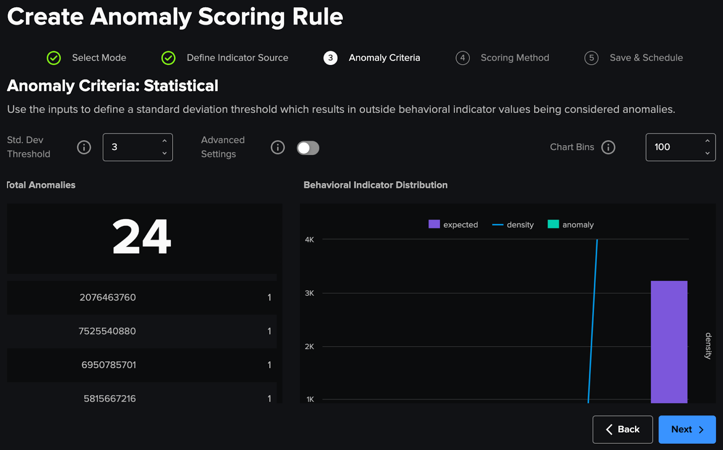Click the Std. Dev Threshold info icon
Viewport: 723px width, 450px height.
point(84,147)
